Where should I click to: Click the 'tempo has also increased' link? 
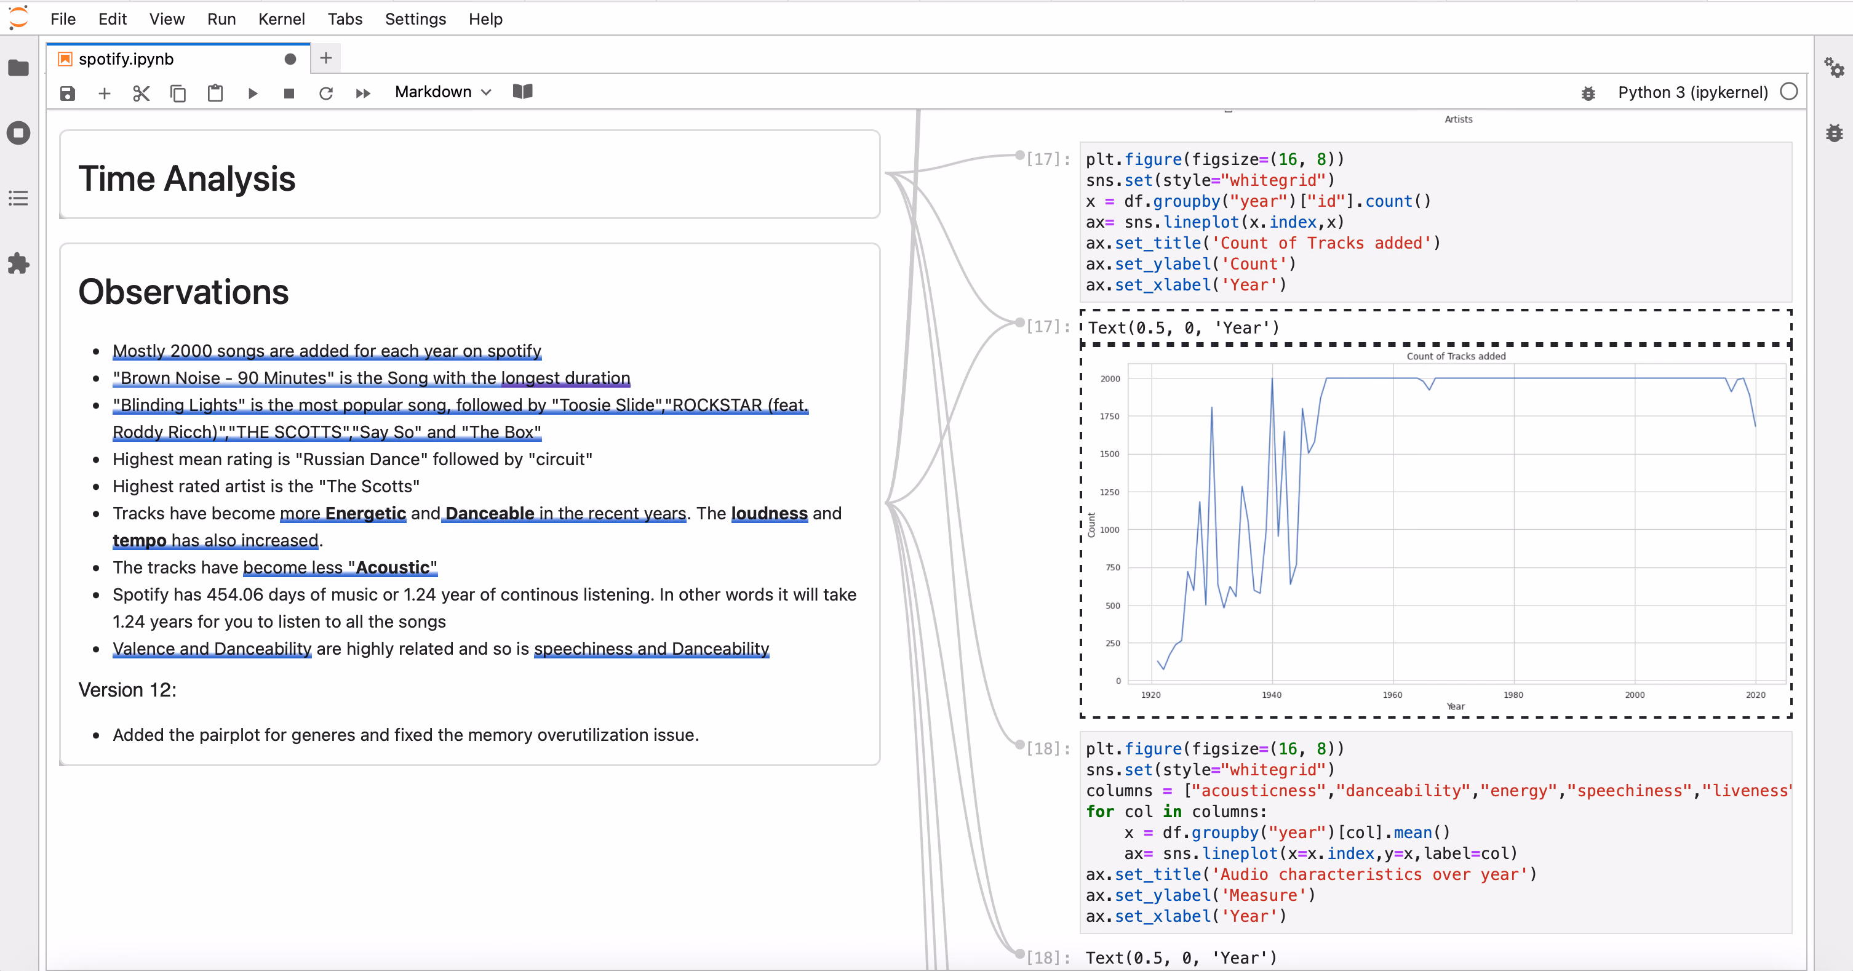216,541
